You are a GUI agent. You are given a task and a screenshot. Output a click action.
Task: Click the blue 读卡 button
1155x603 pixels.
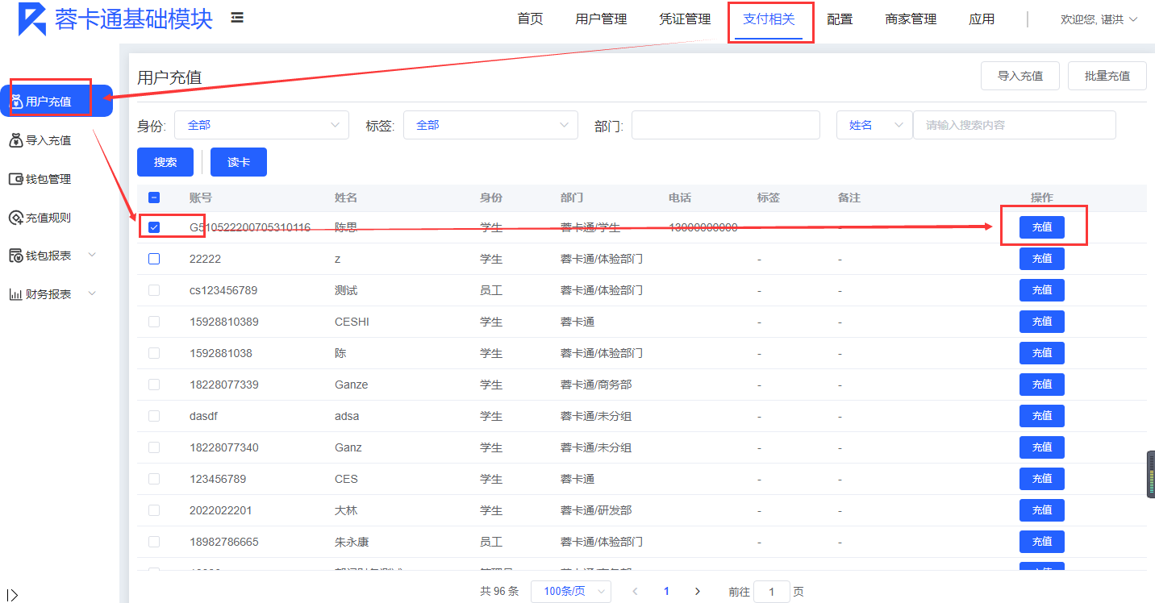coord(238,162)
